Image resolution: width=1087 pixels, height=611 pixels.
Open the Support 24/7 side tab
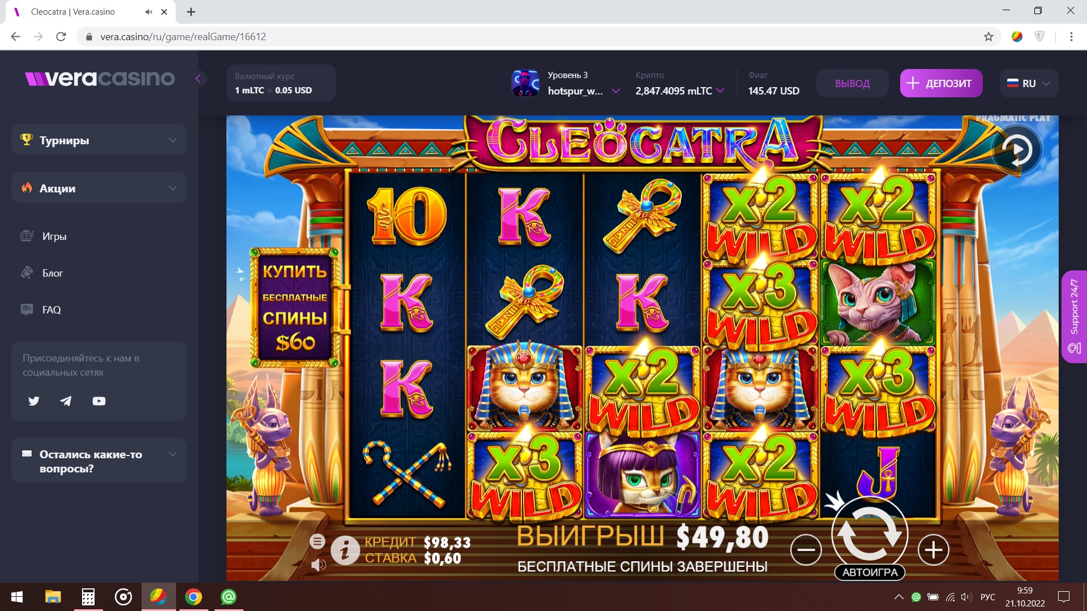pos(1074,316)
